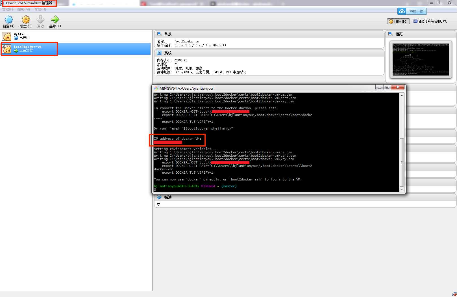The width and height of the screenshot is (457, 297).
Task: Switch to 备份[系统快照](S) snapshots view
Action: 430,21
